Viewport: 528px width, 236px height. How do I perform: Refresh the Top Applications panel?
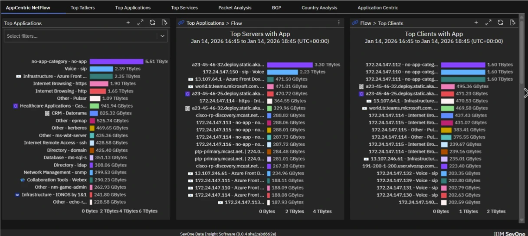click(152, 23)
